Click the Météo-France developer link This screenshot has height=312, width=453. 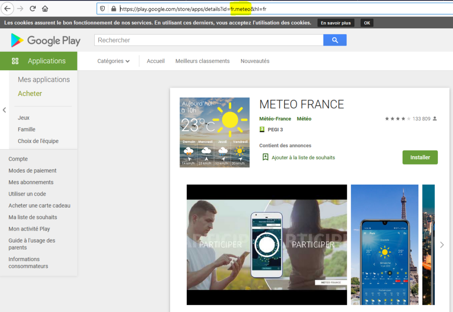(275, 119)
